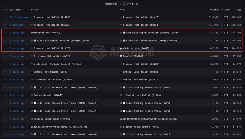Open the TO column filter

[x=121, y=10]
